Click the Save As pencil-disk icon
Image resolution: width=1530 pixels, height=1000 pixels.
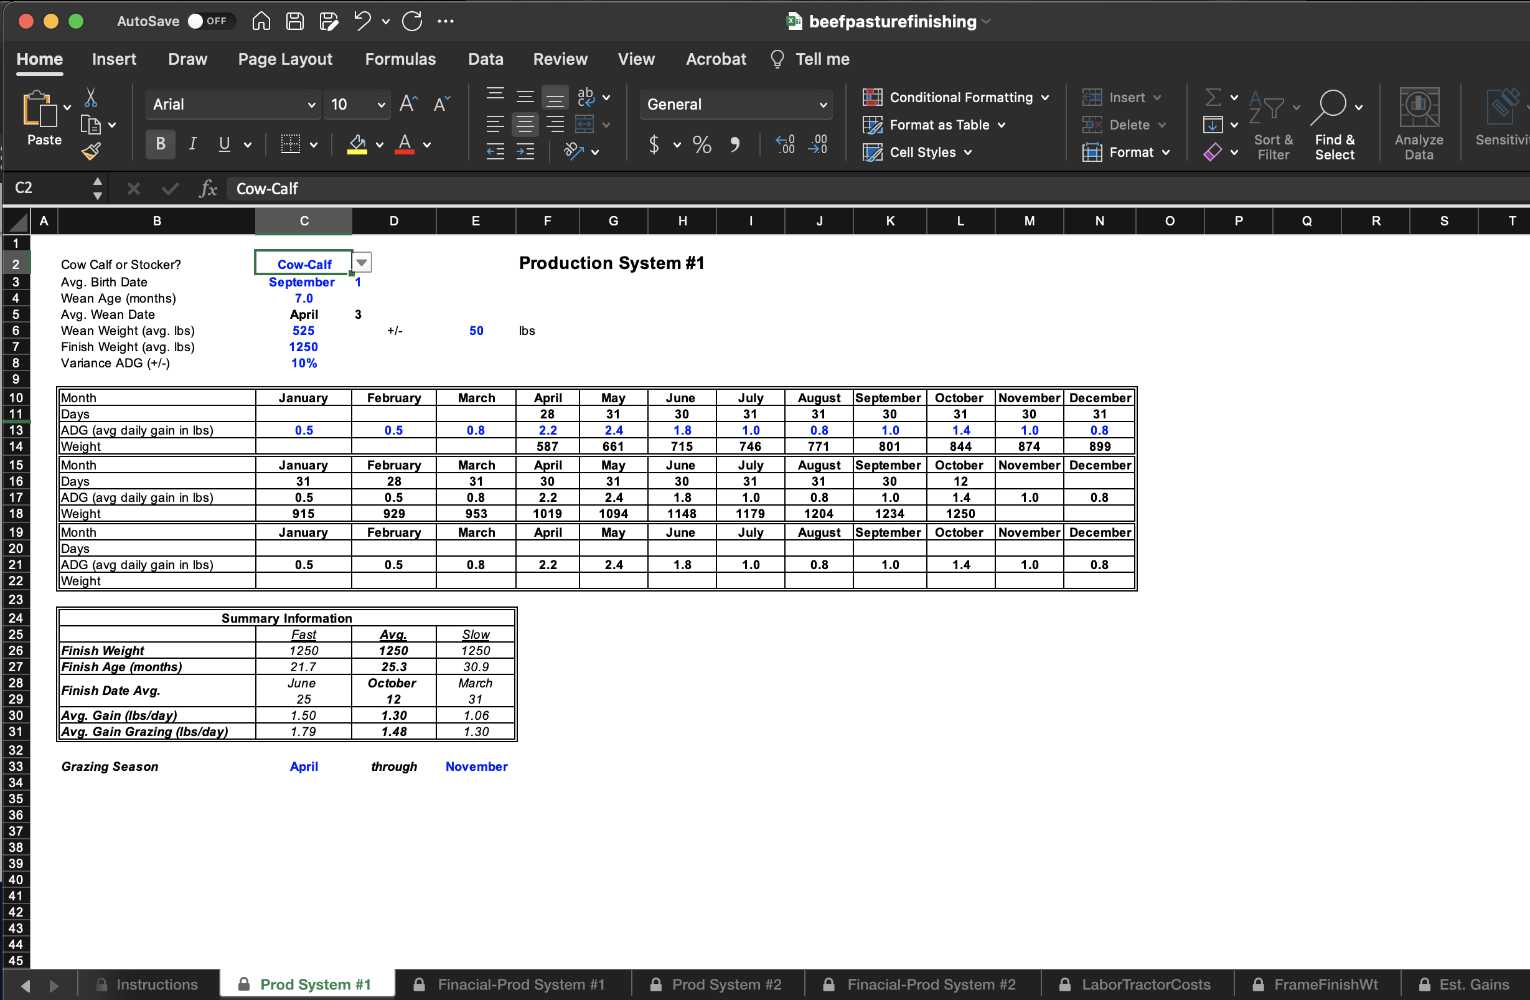(x=329, y=21)
